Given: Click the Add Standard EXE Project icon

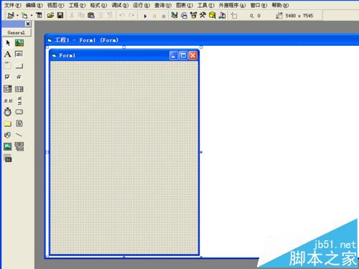Looking at the screenshot, I should click(x=11, y=16).
